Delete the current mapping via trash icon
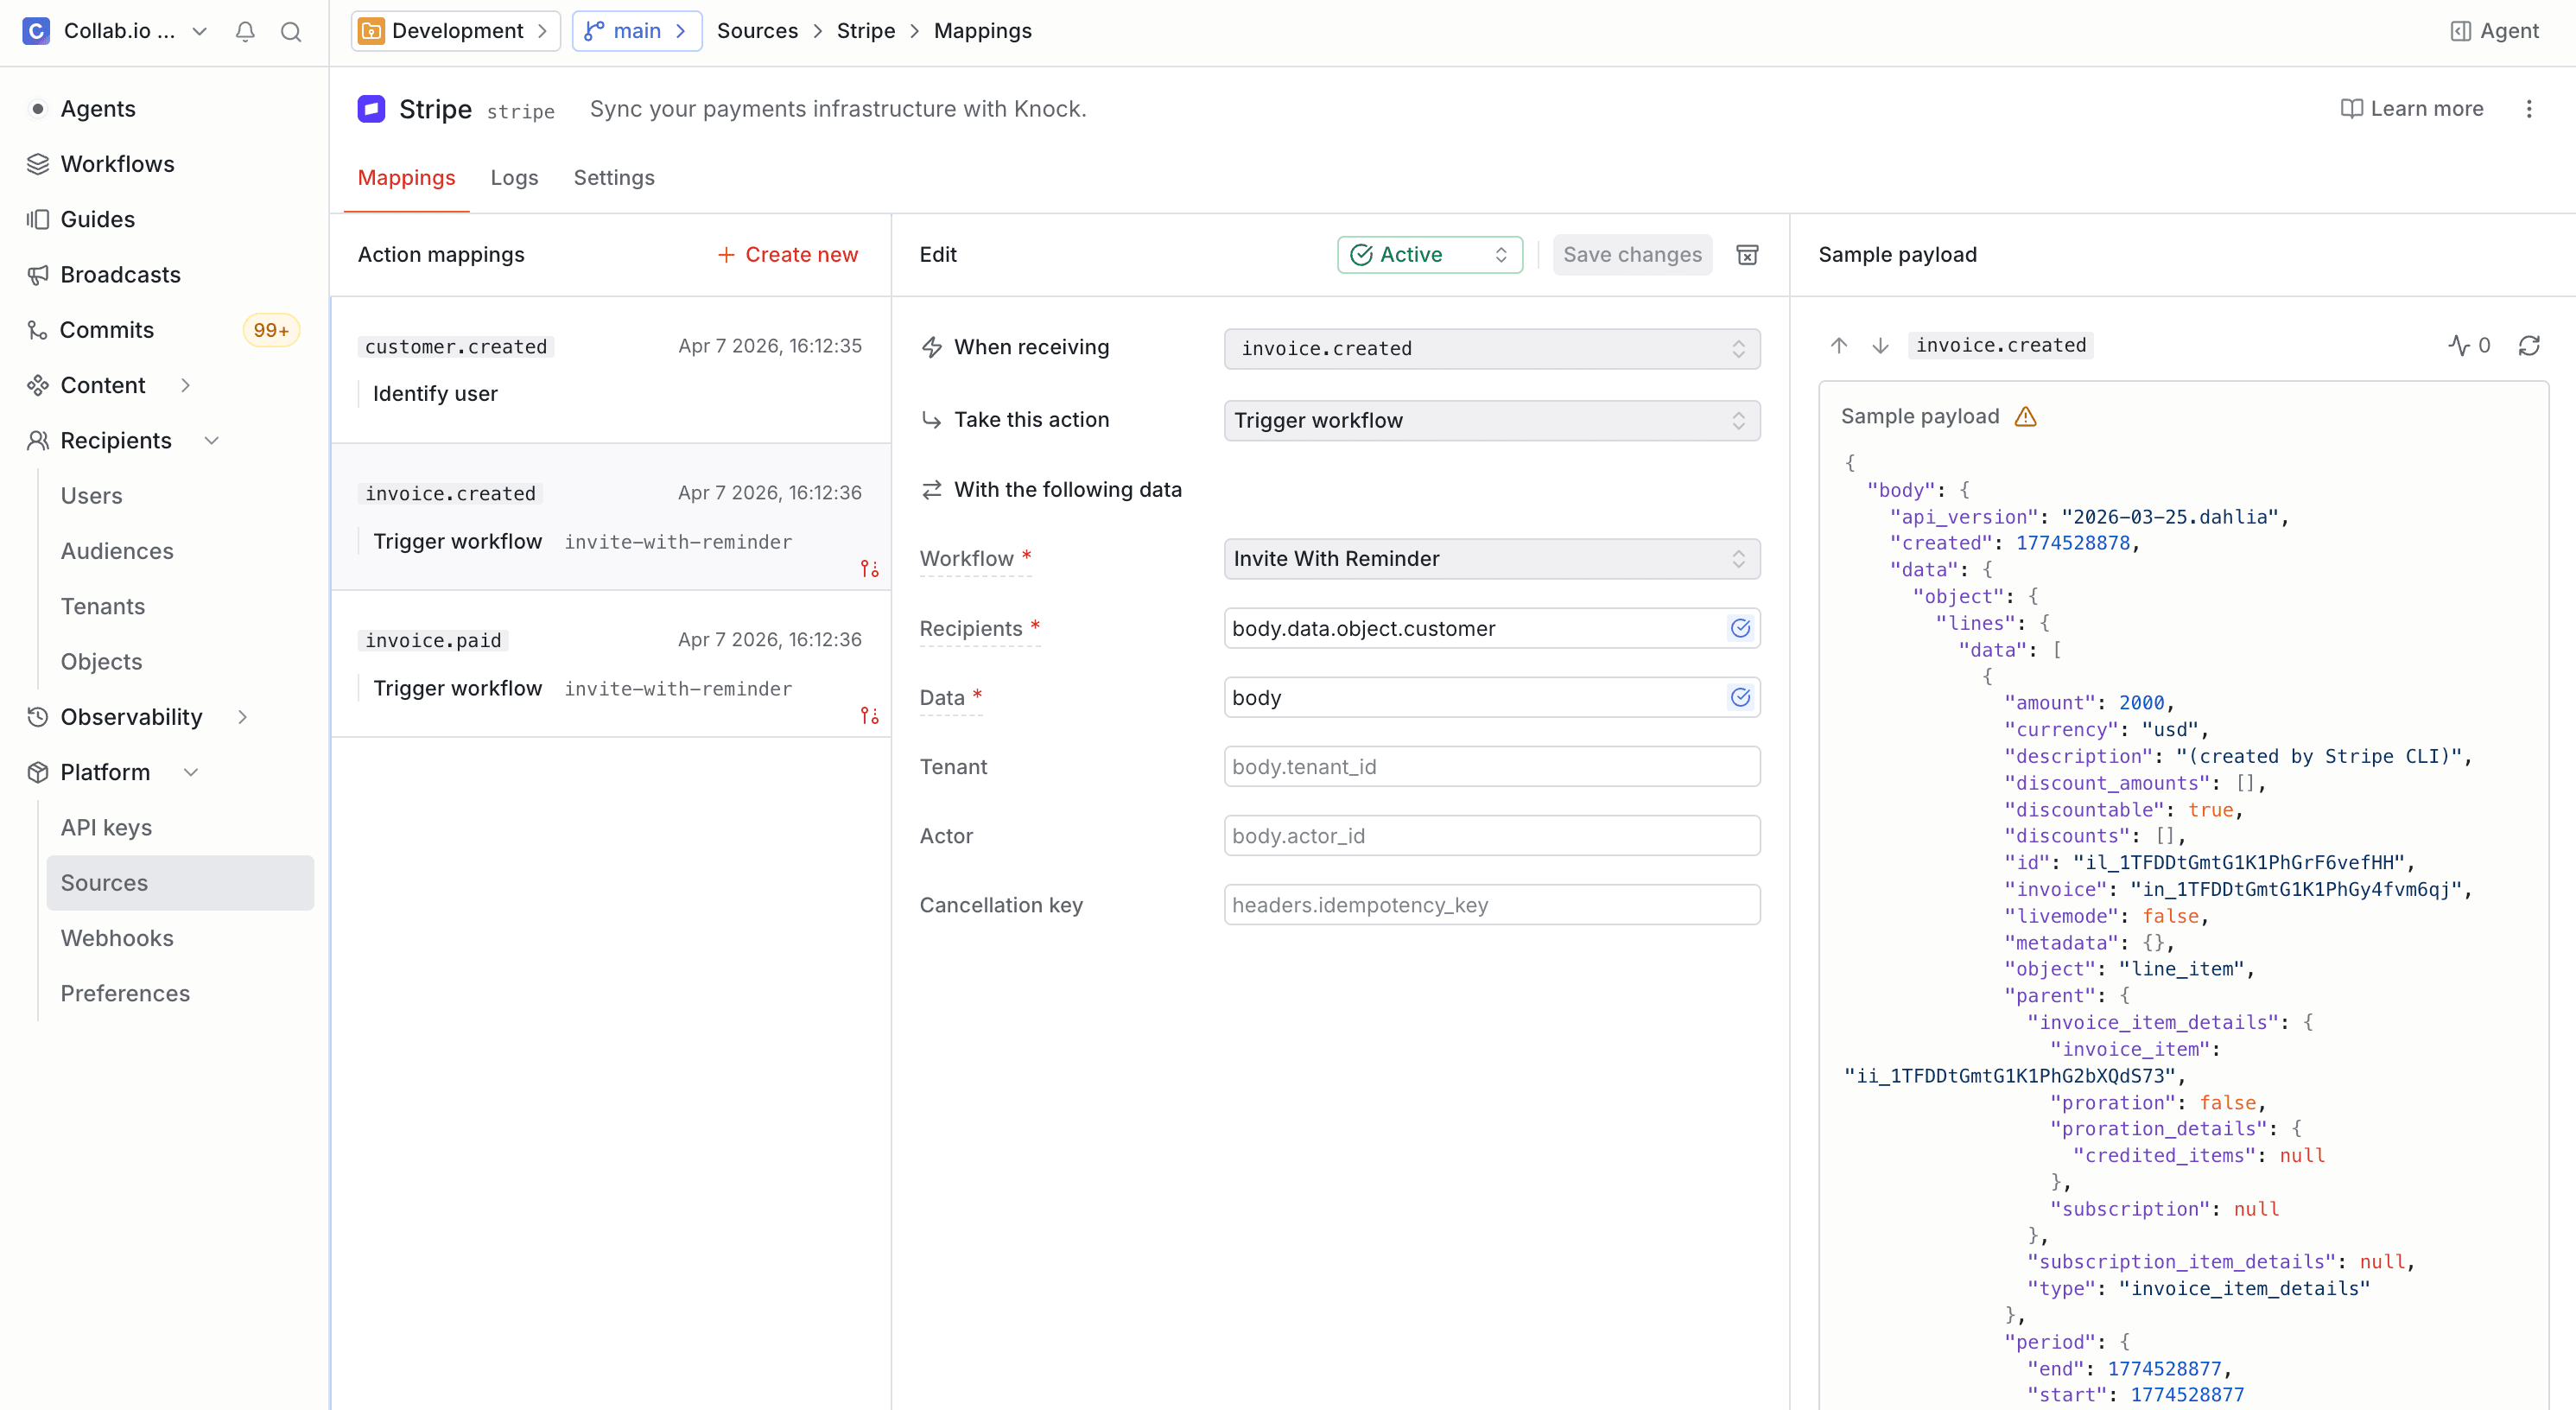2576x1410 pixels. pyautogui.click(x=1747, y=254)
